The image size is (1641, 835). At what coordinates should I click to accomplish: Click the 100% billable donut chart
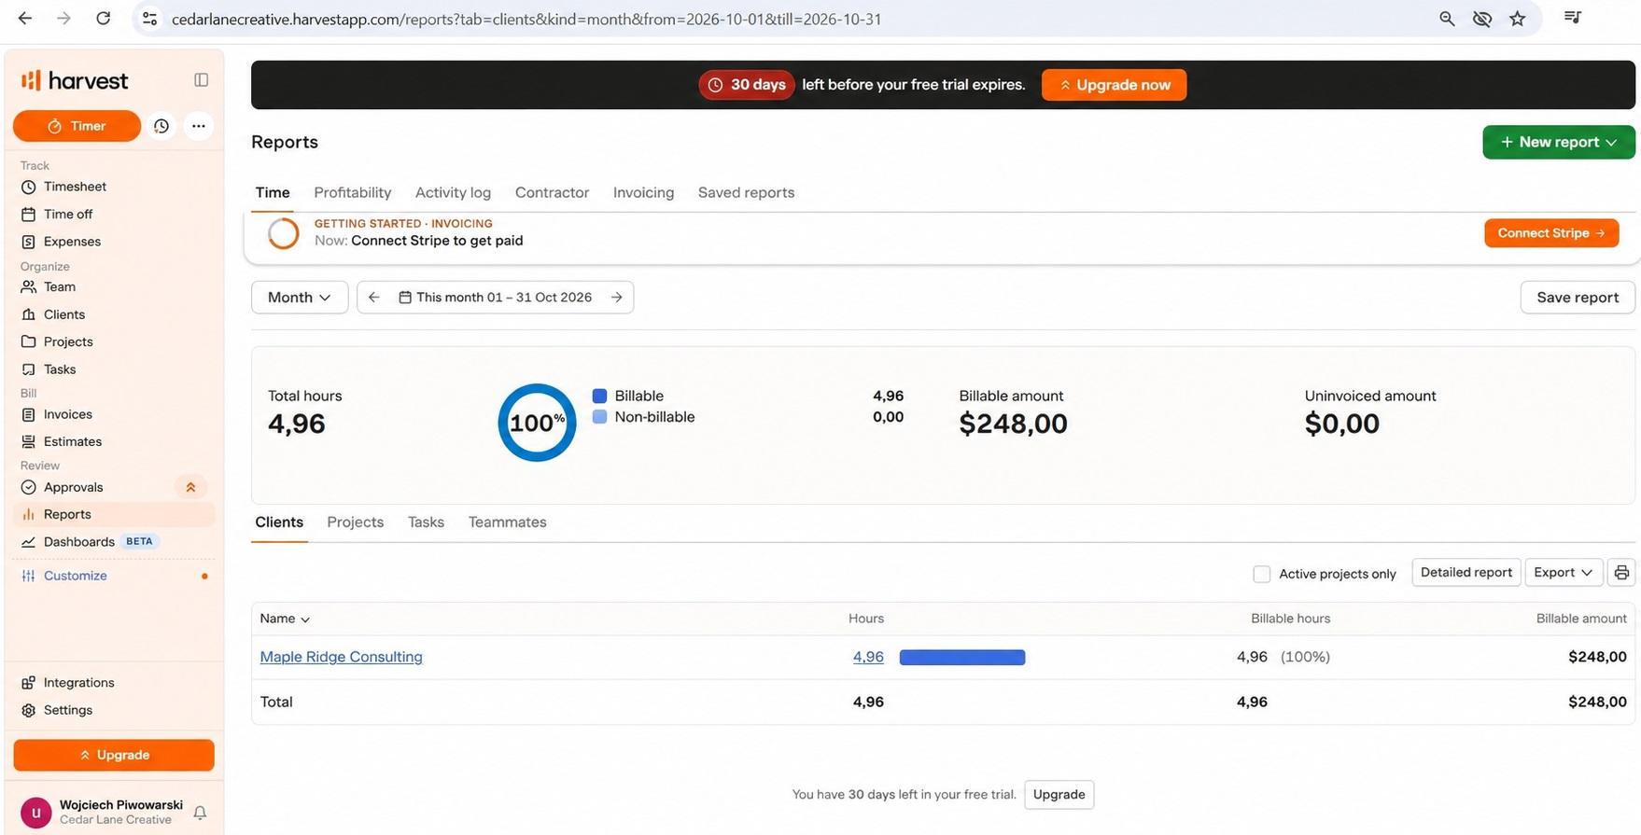537,423
